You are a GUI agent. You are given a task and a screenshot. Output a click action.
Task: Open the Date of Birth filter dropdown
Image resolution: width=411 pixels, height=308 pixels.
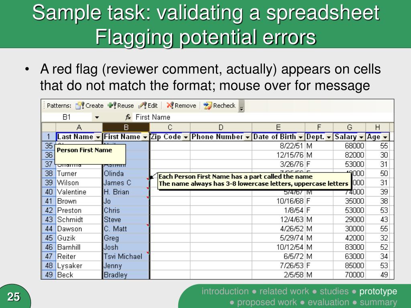point(301,137)
